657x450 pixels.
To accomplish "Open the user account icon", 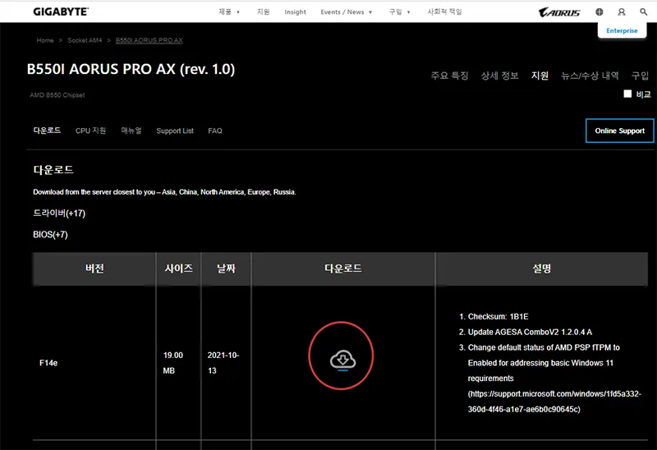I will pyautogui.click(x=622, y=11).
